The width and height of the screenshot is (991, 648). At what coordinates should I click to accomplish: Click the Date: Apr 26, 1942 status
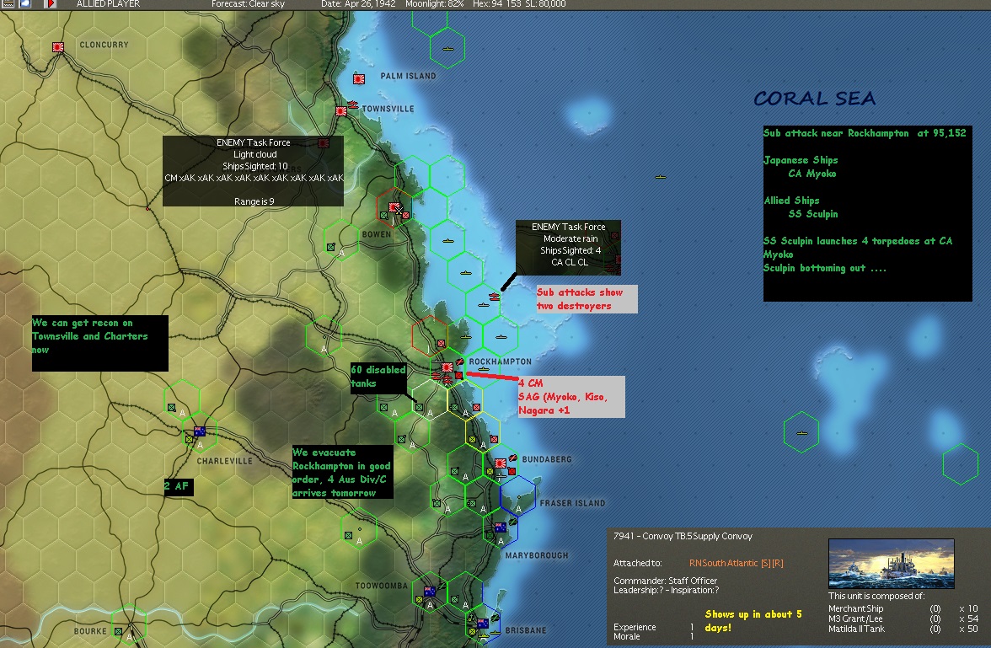(x=357, y=4)
